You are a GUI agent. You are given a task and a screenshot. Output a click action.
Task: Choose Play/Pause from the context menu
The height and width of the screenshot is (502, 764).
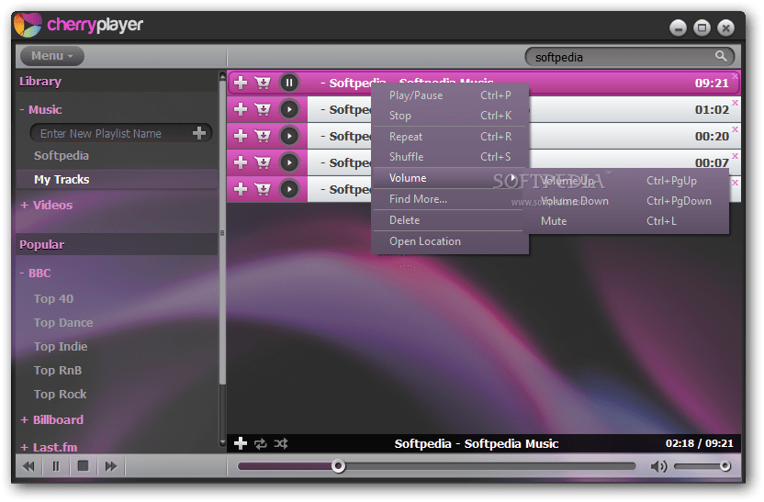pos(450,95)
